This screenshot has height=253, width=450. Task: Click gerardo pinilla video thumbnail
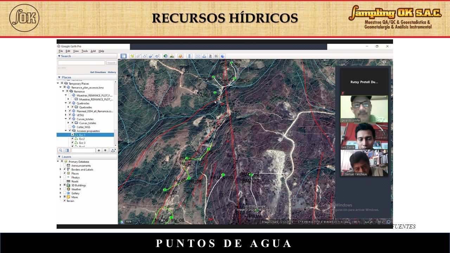tap(364, 109)
